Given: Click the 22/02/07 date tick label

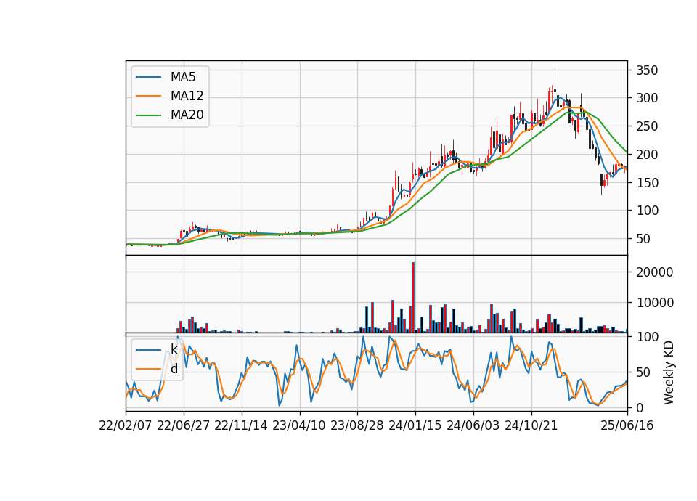Looking at the screenshot, I should (x=126, y=426).
